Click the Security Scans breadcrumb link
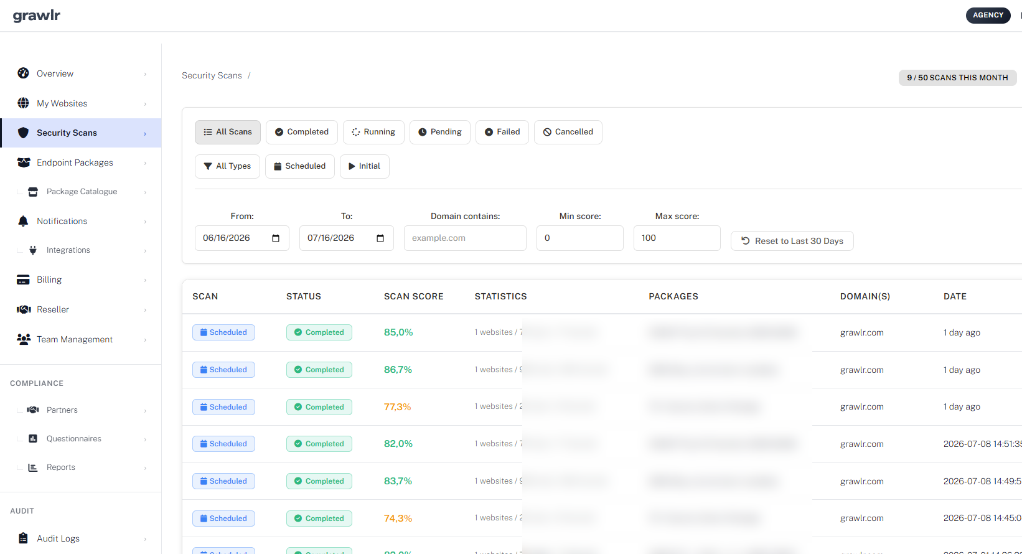Screen dimensions: 1022x554 [212, 75]
